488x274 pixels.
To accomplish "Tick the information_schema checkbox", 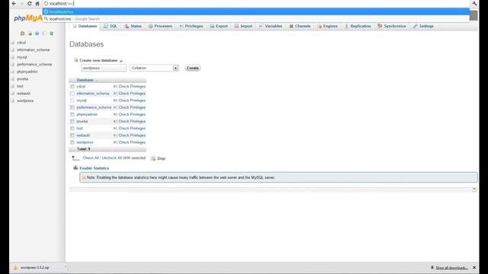I will pos(72,94).
